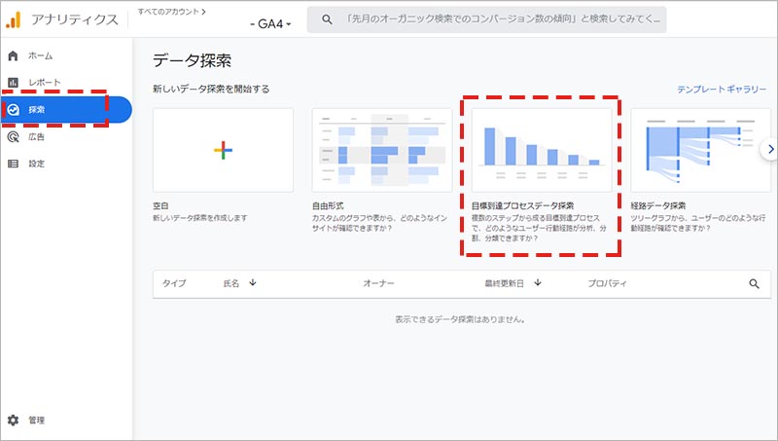Click the Google Analytics logo icon
The width and height of the screenshot is (778, 441).
pos(14,18)
